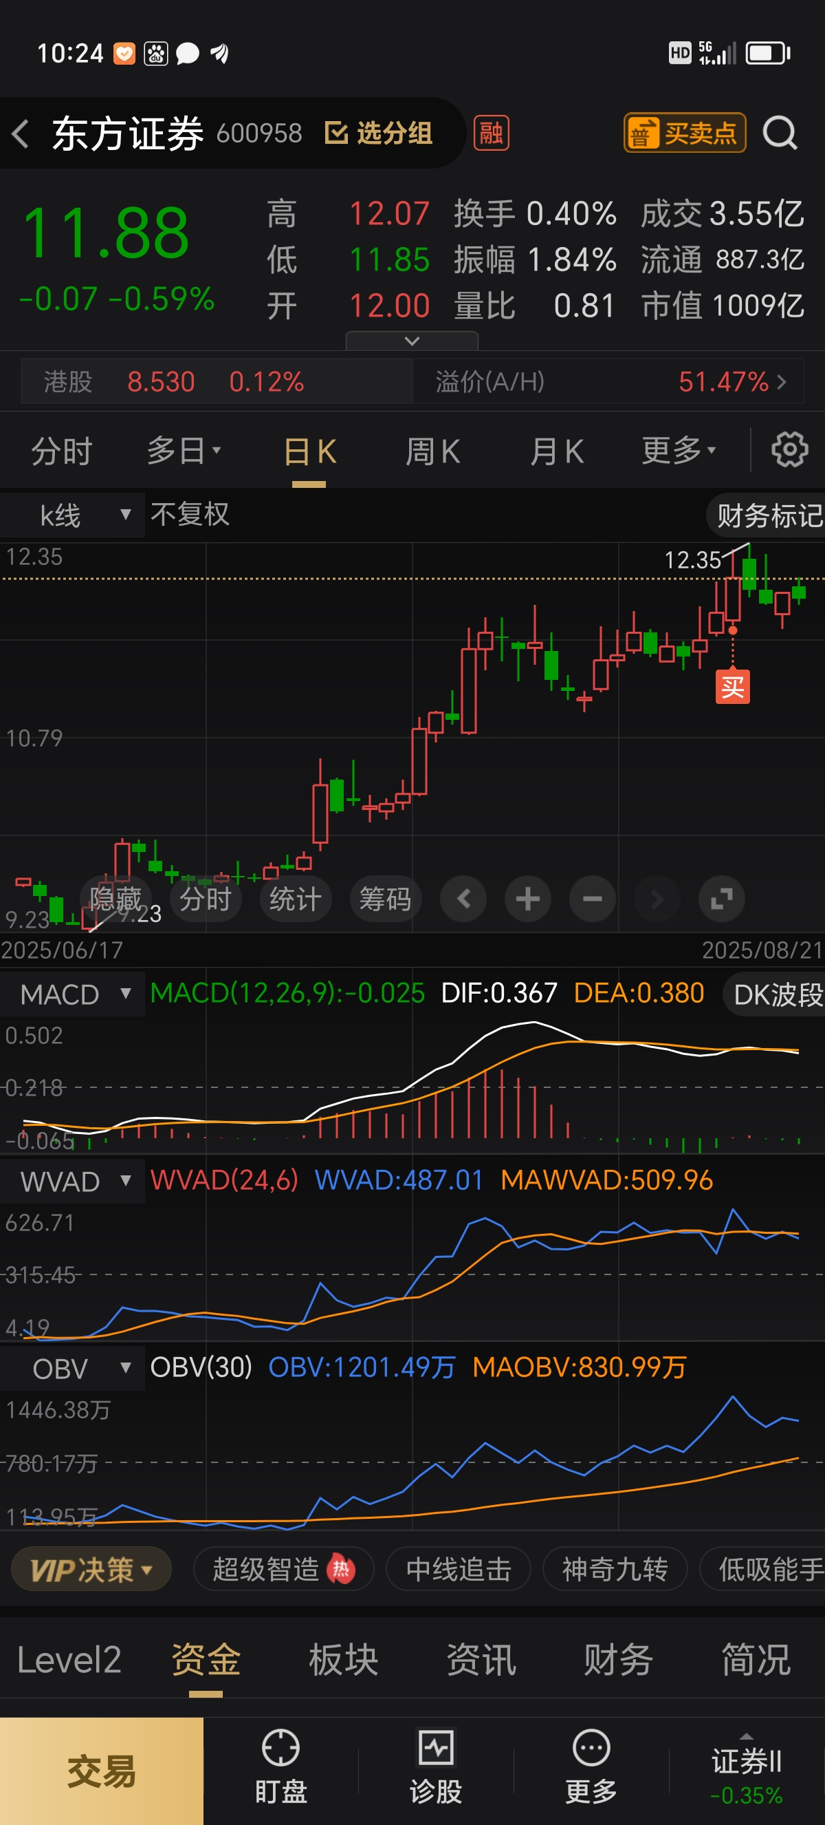Open the 板块 sector tab

[x=343, y=1661]
